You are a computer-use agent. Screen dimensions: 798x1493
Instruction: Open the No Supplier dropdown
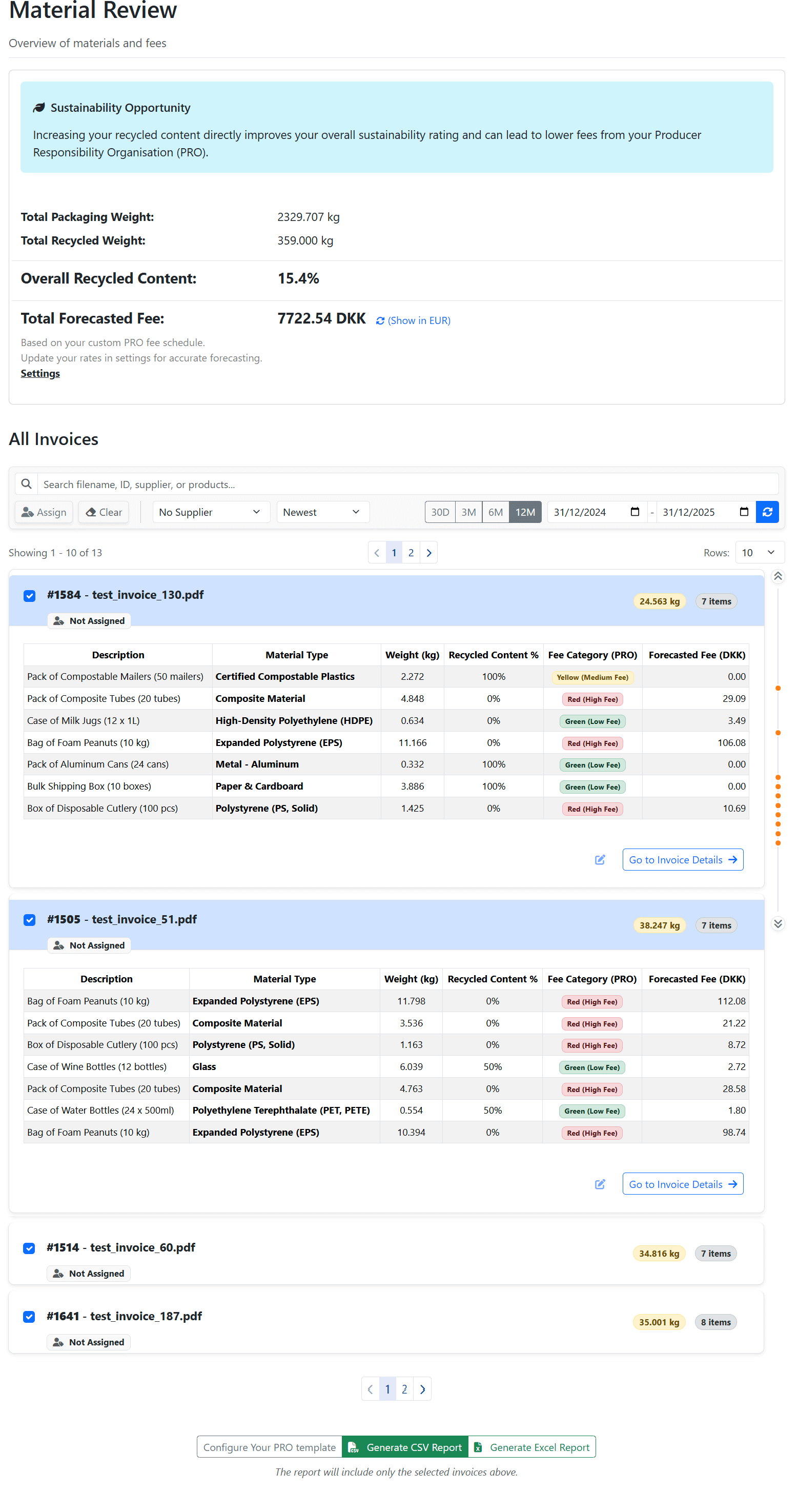(x=211, y=512)
